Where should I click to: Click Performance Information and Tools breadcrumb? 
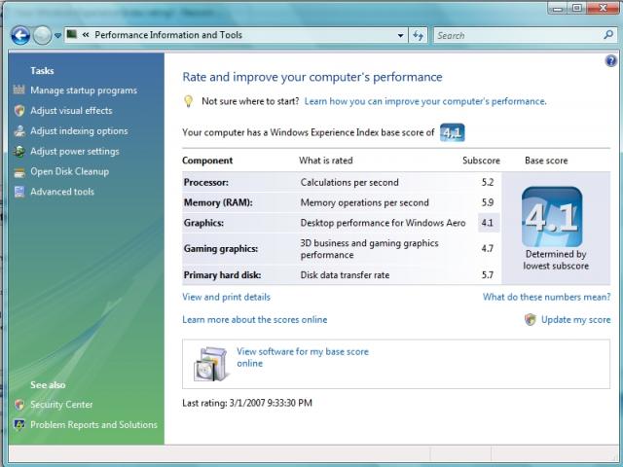pos(168,35)
